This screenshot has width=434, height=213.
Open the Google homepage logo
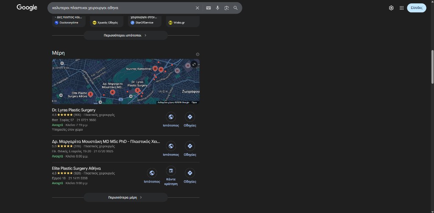click(x=27, y=8)
